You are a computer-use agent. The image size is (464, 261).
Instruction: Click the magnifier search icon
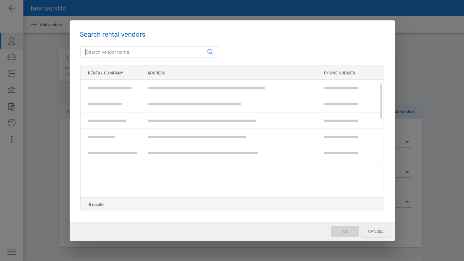pyautogui.click(x=210, y=52)
